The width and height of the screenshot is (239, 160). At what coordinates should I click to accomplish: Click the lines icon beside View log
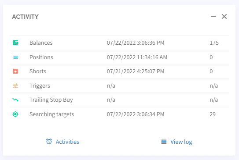tap(164, 141)
